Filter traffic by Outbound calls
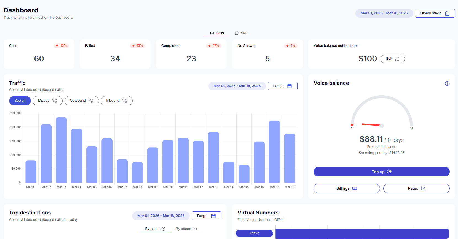 tap(82, 101)
